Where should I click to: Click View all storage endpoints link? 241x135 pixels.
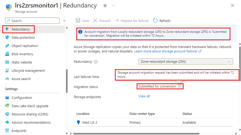tap(144, 96)
